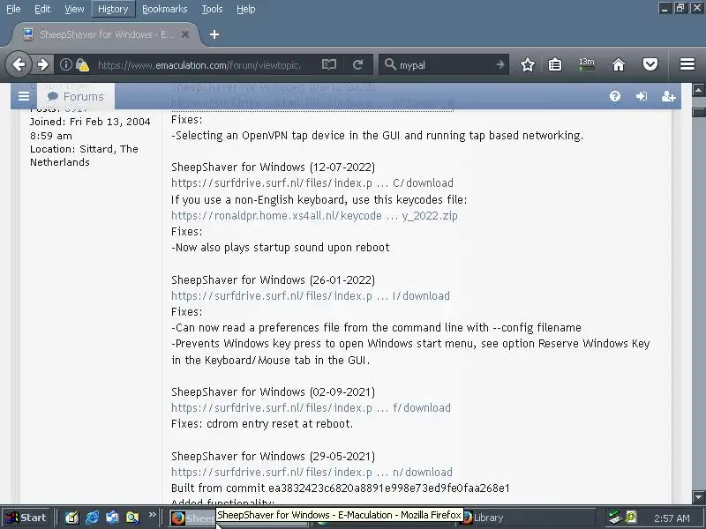Click the text 'SheepShaver for Windows (02-09-2021)'

coord(273,392)
